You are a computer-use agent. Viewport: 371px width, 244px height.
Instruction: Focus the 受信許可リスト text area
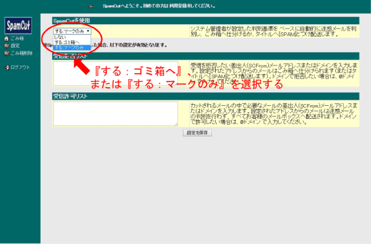tap(116, 114)
